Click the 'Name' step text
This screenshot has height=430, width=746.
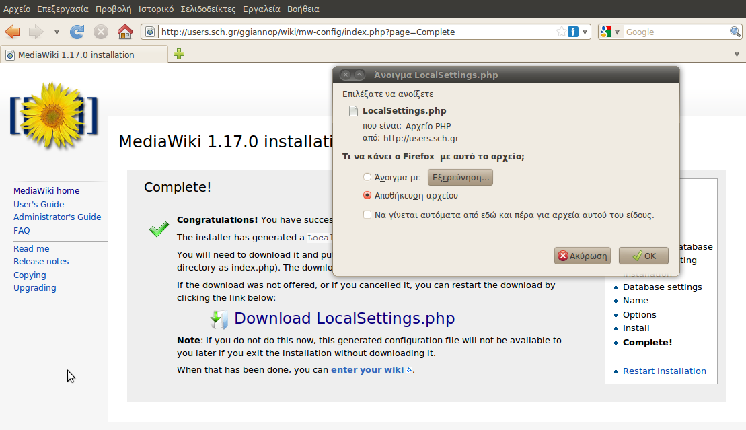click(x=636, y=300)
